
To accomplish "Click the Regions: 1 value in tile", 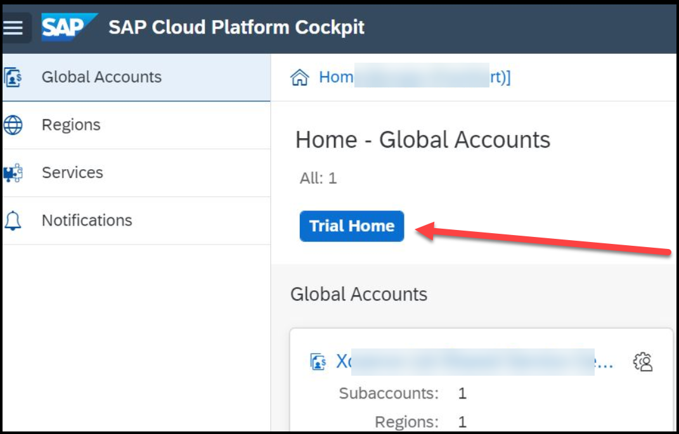I will (462, 422).
